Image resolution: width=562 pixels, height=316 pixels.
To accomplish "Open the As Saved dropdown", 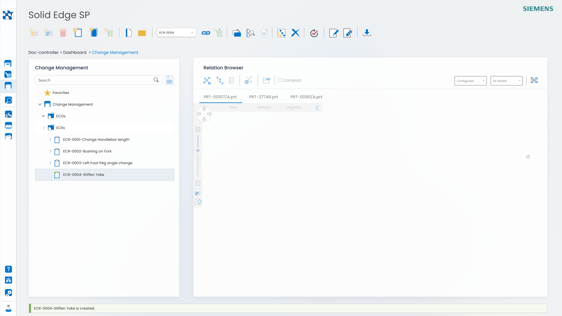I will [506, 81].
